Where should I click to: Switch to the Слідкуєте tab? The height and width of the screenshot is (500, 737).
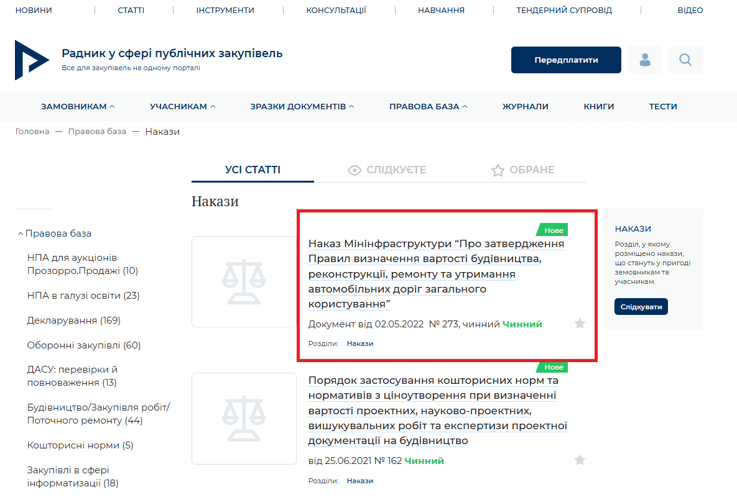[387, 170]
